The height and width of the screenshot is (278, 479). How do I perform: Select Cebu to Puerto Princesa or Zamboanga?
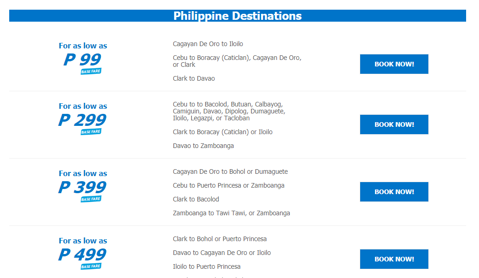coord(228,186)
